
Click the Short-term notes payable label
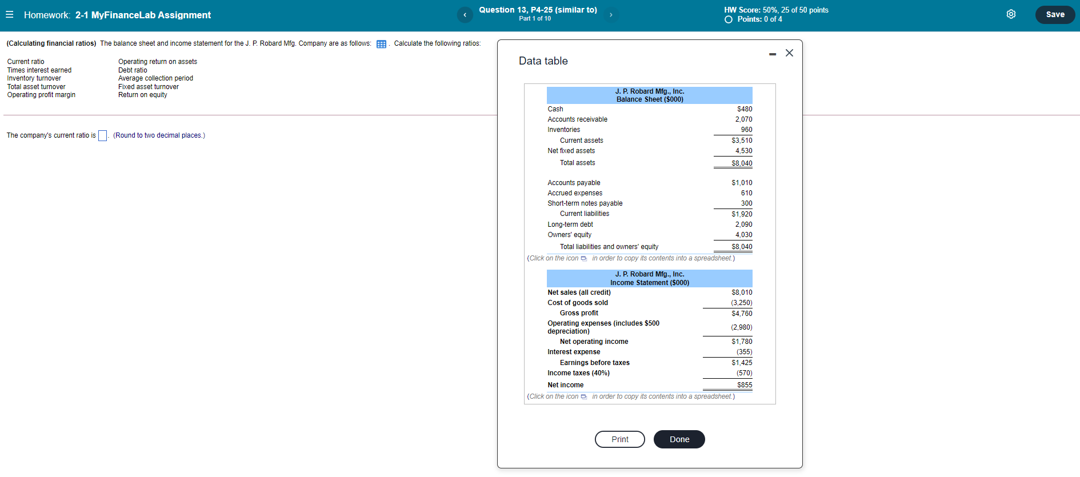coord(585,203)
